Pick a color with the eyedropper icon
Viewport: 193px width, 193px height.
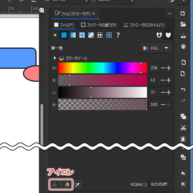click(77, 184)
